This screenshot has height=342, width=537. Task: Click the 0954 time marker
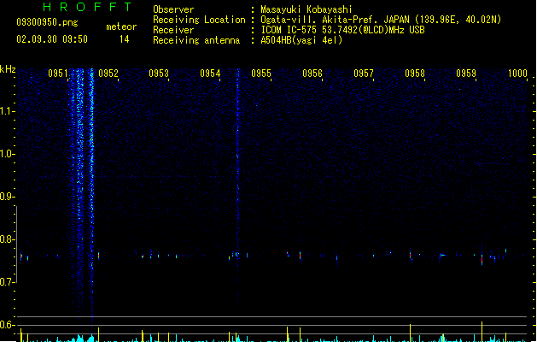(210, 74)
